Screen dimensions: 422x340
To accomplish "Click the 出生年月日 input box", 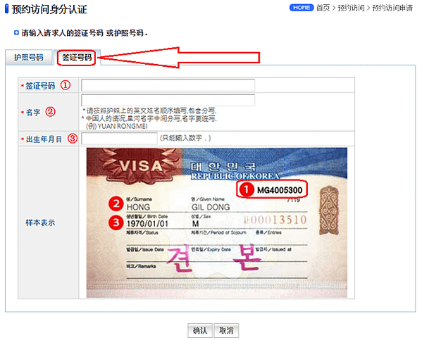I will tap(119, 139).
